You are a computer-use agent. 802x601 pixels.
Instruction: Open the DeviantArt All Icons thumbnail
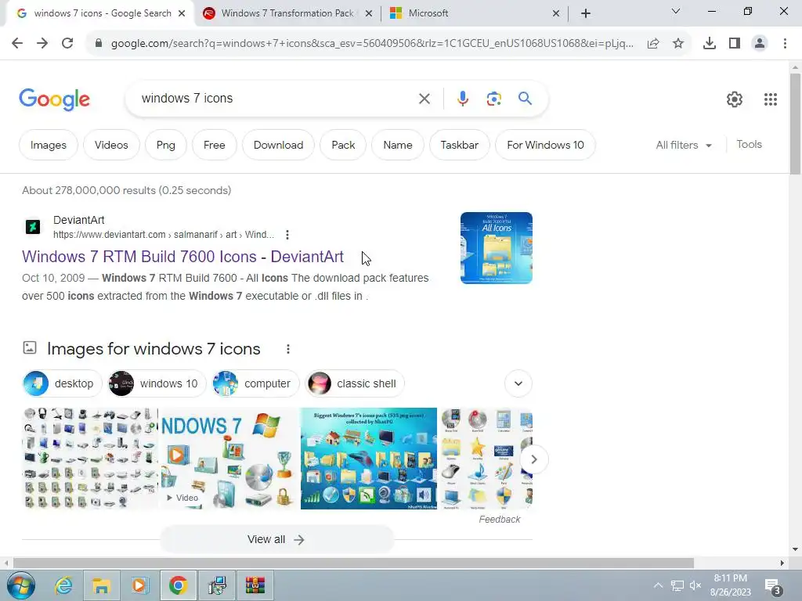coord(496,248)
